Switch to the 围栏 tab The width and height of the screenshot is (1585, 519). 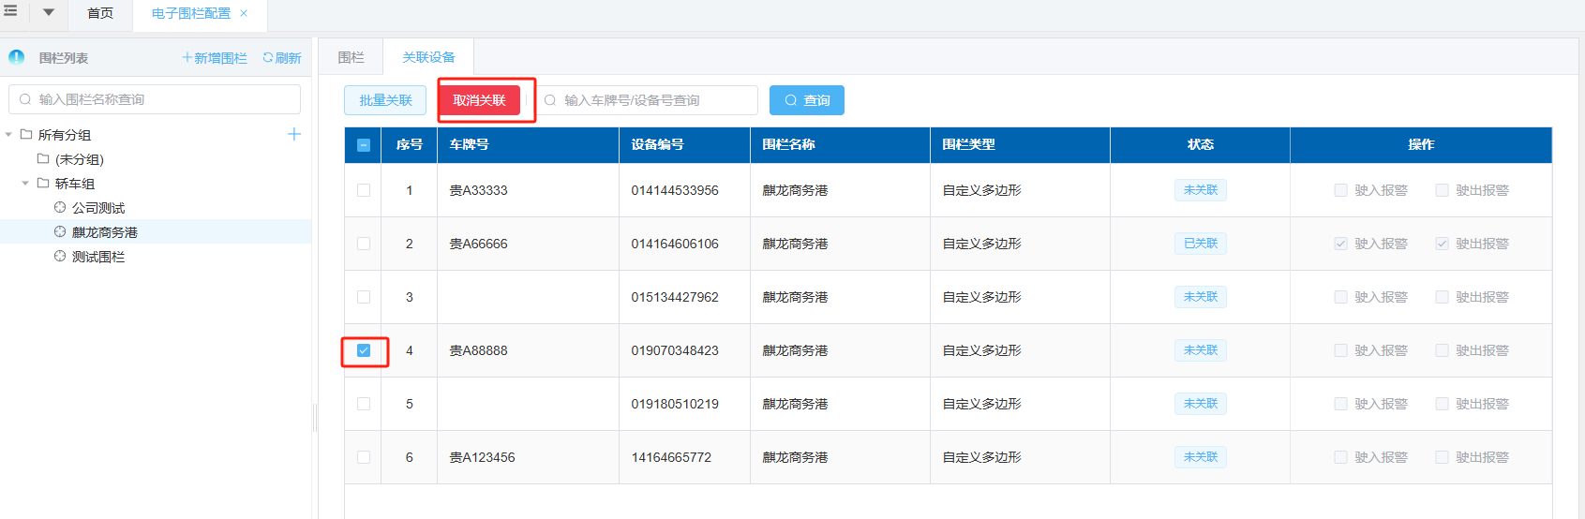coord(351,57)
